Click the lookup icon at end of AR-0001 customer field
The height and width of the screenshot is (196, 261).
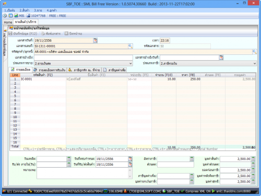254,52
